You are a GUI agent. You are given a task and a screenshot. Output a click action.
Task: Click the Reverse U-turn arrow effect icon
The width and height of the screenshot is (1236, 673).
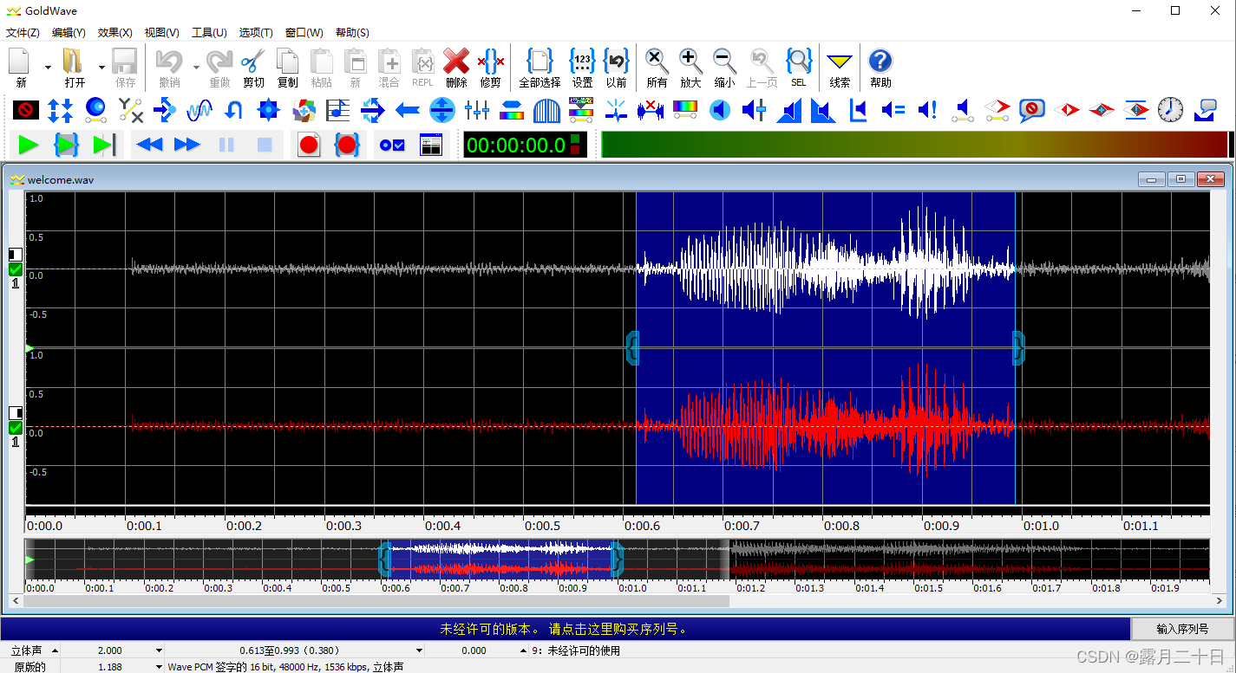[x=234, y=110]
